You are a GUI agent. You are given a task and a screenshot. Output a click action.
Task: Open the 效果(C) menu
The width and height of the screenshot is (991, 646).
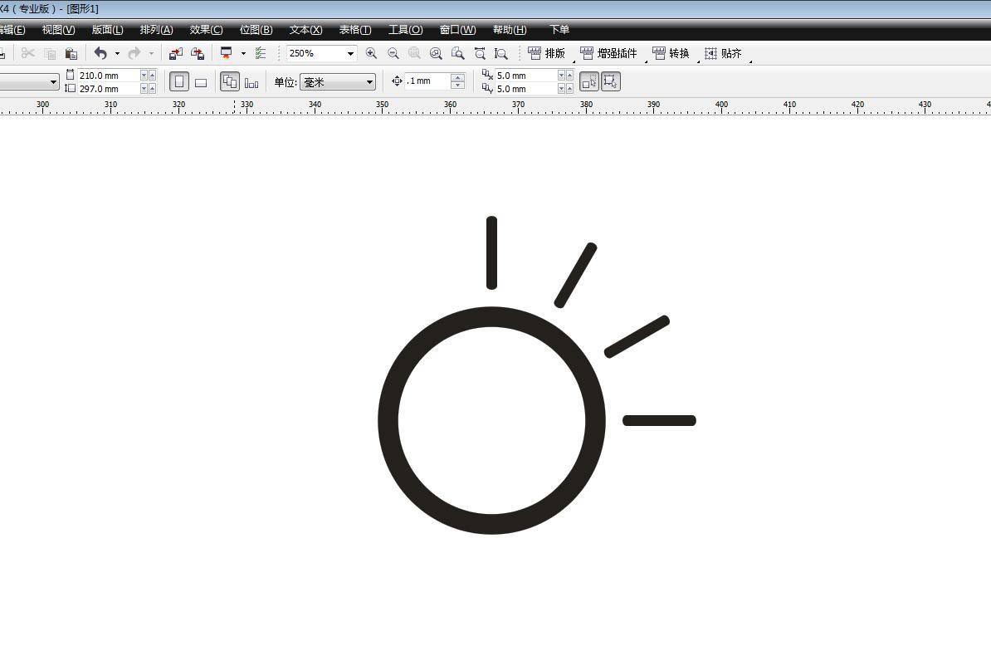coord(206,30)
